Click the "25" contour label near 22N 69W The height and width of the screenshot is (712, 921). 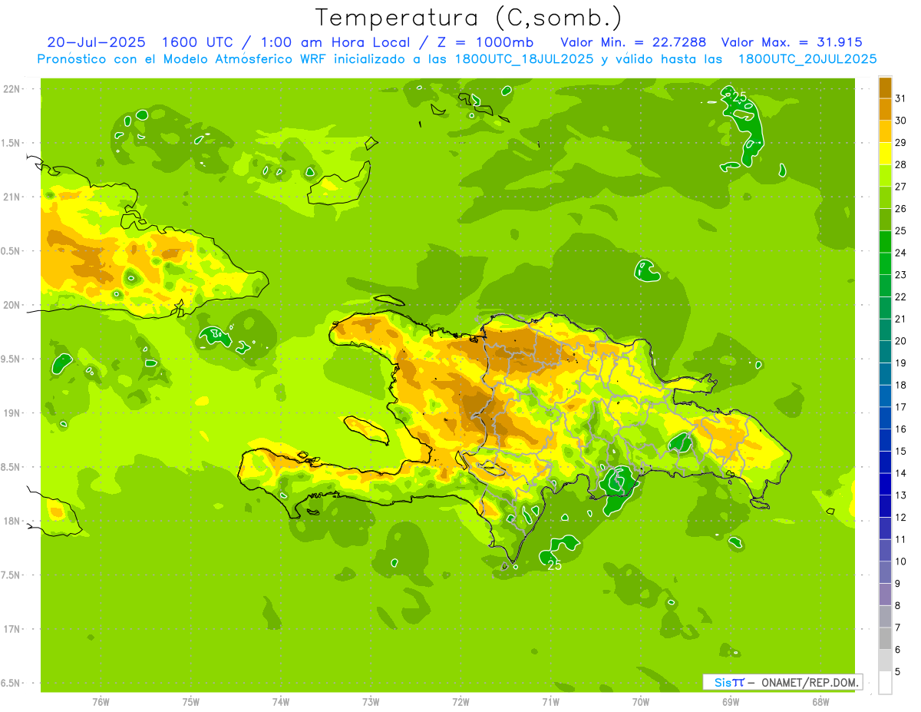point(738,97)
